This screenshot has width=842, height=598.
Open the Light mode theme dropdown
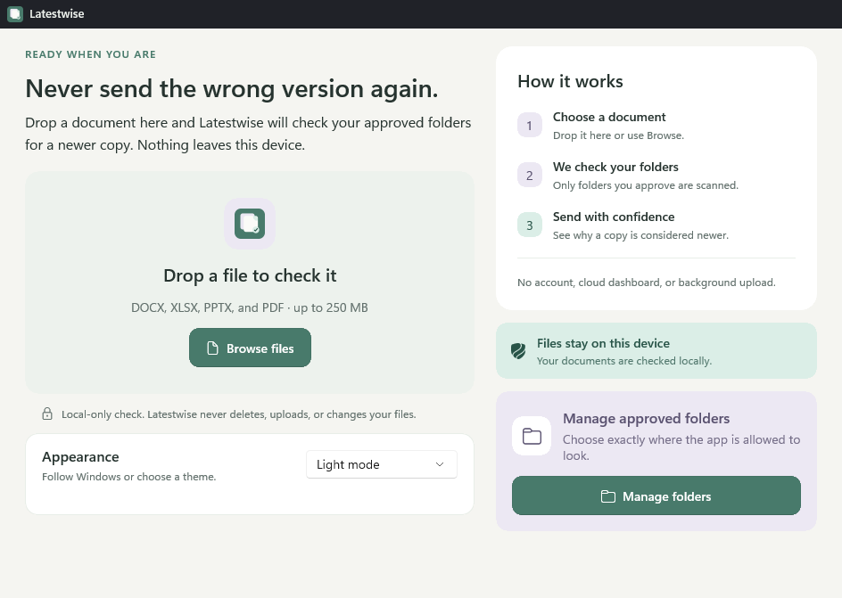tap(381, 464)
